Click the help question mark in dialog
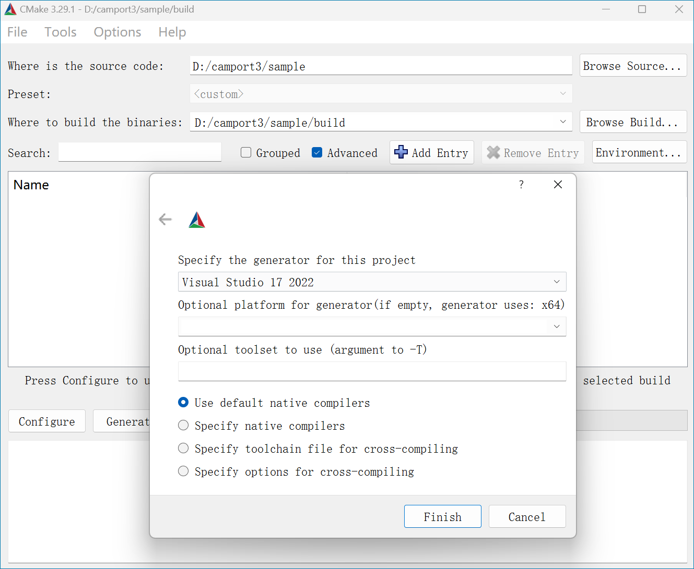 click(x=521, y=185)
